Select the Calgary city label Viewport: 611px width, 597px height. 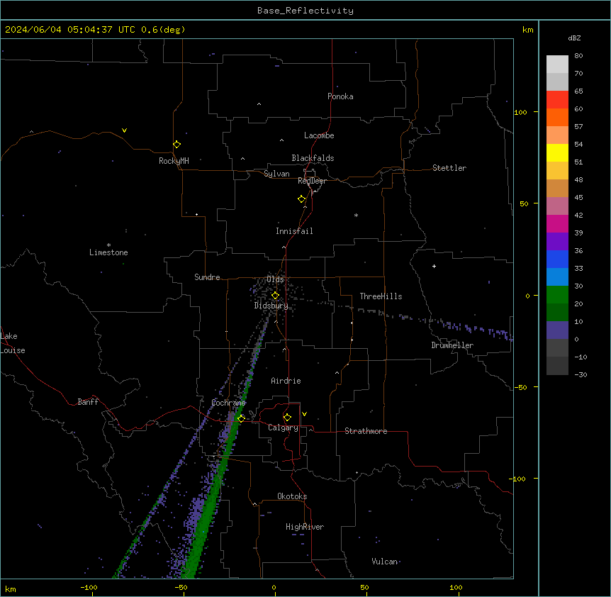pyautogui.click(x=283, y=428)
